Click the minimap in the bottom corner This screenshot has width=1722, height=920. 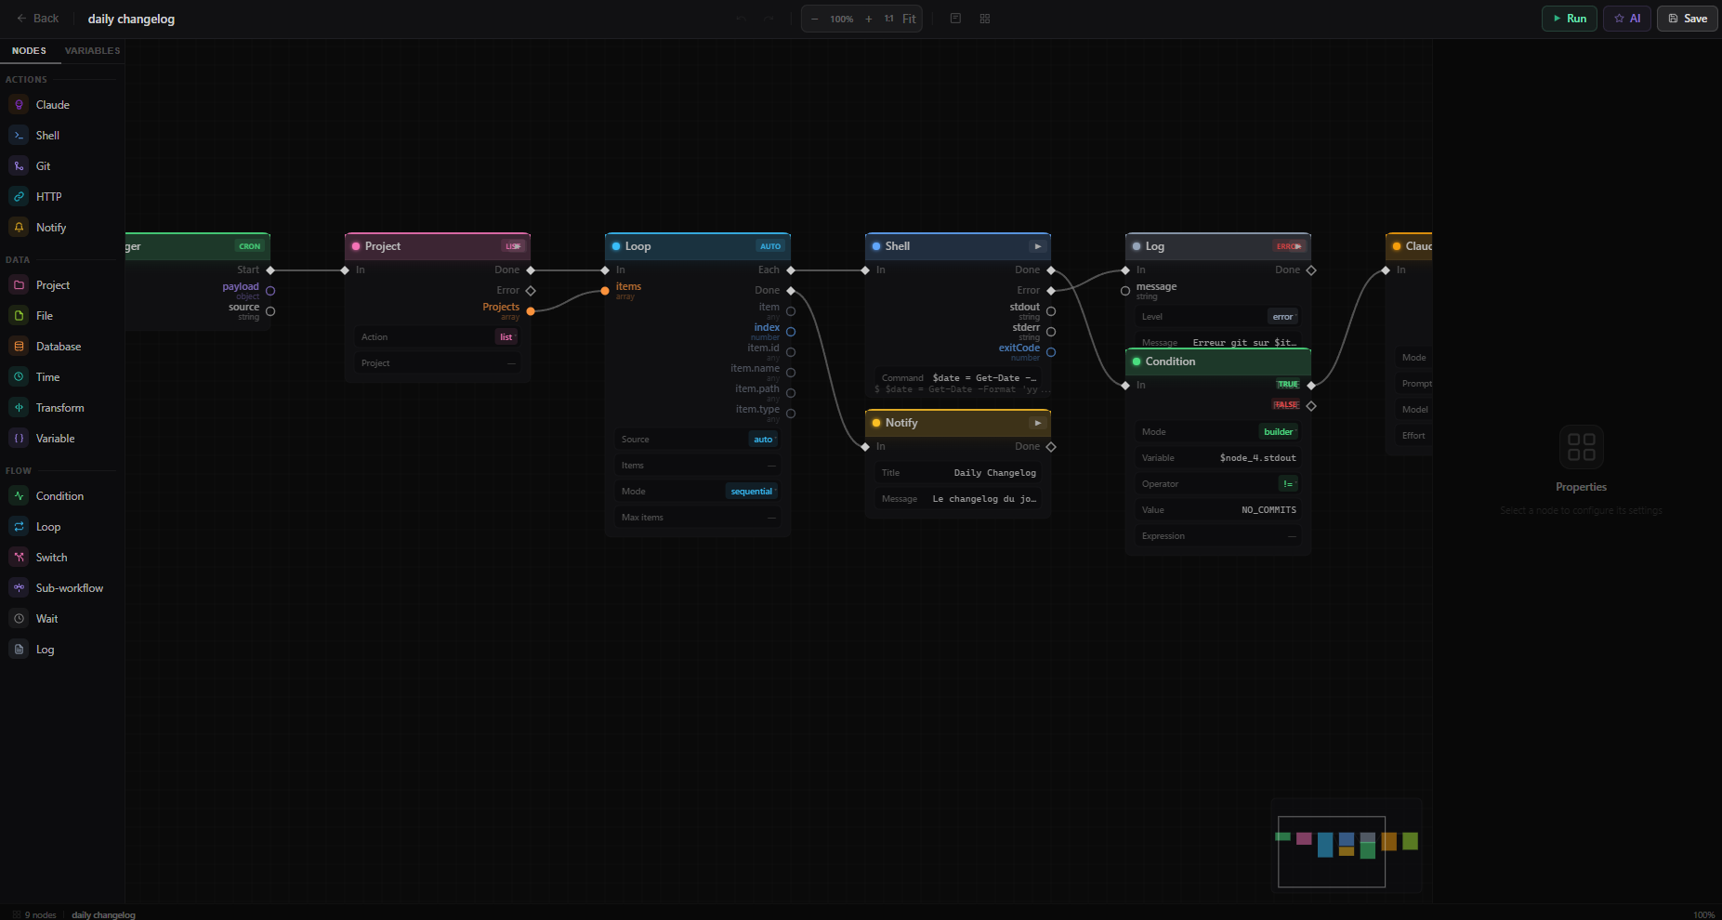tap(1346, 847)
